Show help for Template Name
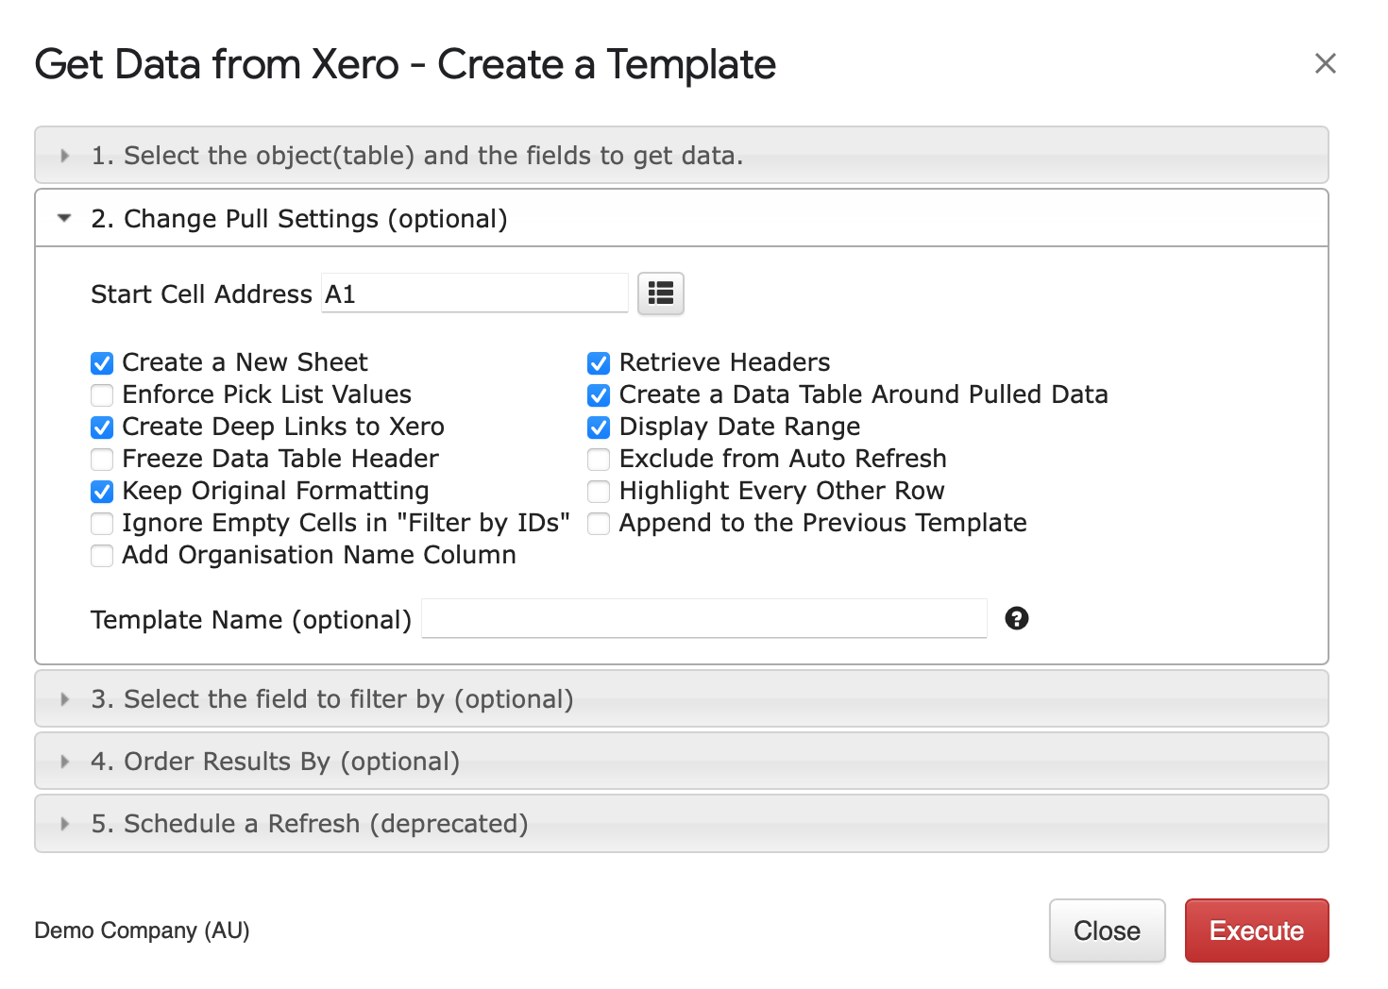 click(1017, 618)
